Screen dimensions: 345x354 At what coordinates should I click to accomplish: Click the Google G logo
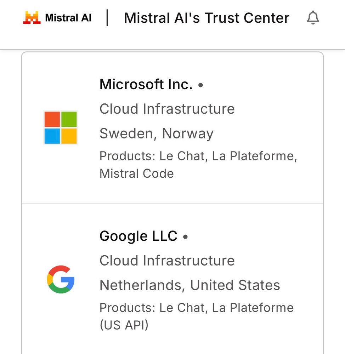pos(60,279)
